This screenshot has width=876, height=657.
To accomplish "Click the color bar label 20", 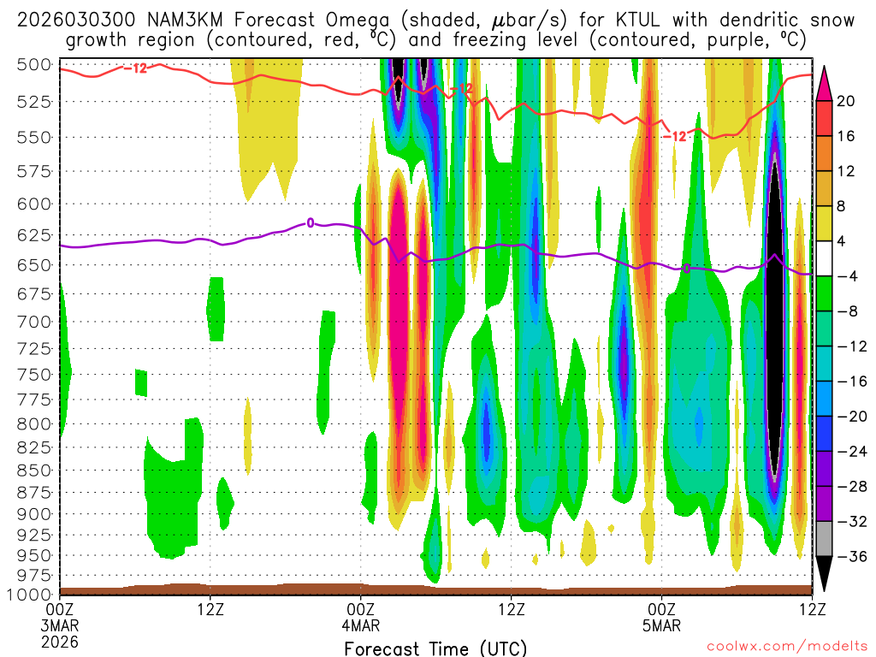I will coord(846,101).
